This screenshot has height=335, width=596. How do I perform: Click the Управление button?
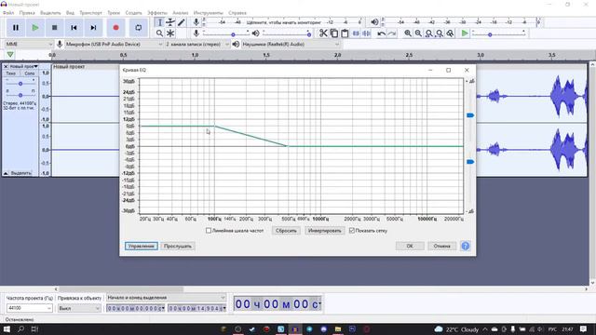[x=141, y=246]
